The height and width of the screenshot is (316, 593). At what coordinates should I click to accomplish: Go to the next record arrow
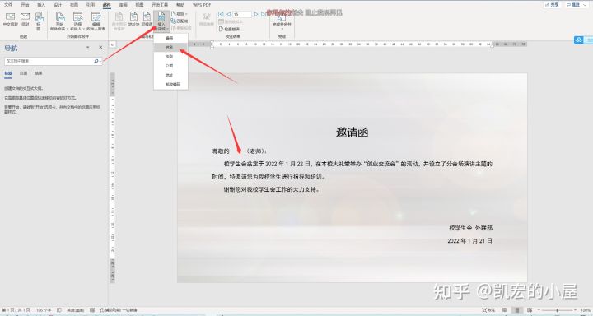(x=256, y=14)
